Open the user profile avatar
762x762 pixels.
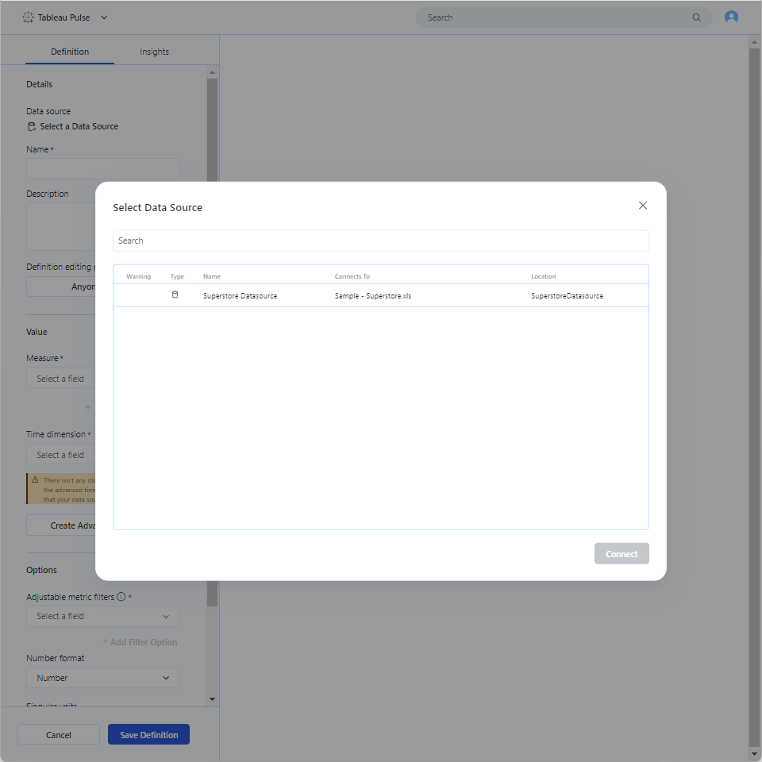(731, 17)
